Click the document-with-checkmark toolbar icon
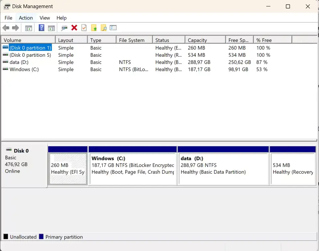 [84, 28]
